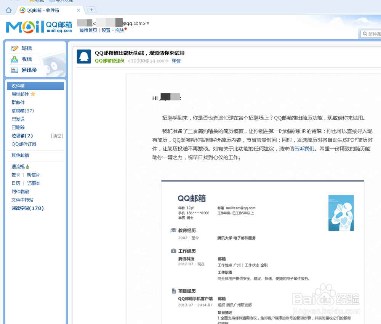The width and height of the screenshot is (381, 324).
Task: Open 其他邮箱 other mailboxes
Action: coord(20,155)
